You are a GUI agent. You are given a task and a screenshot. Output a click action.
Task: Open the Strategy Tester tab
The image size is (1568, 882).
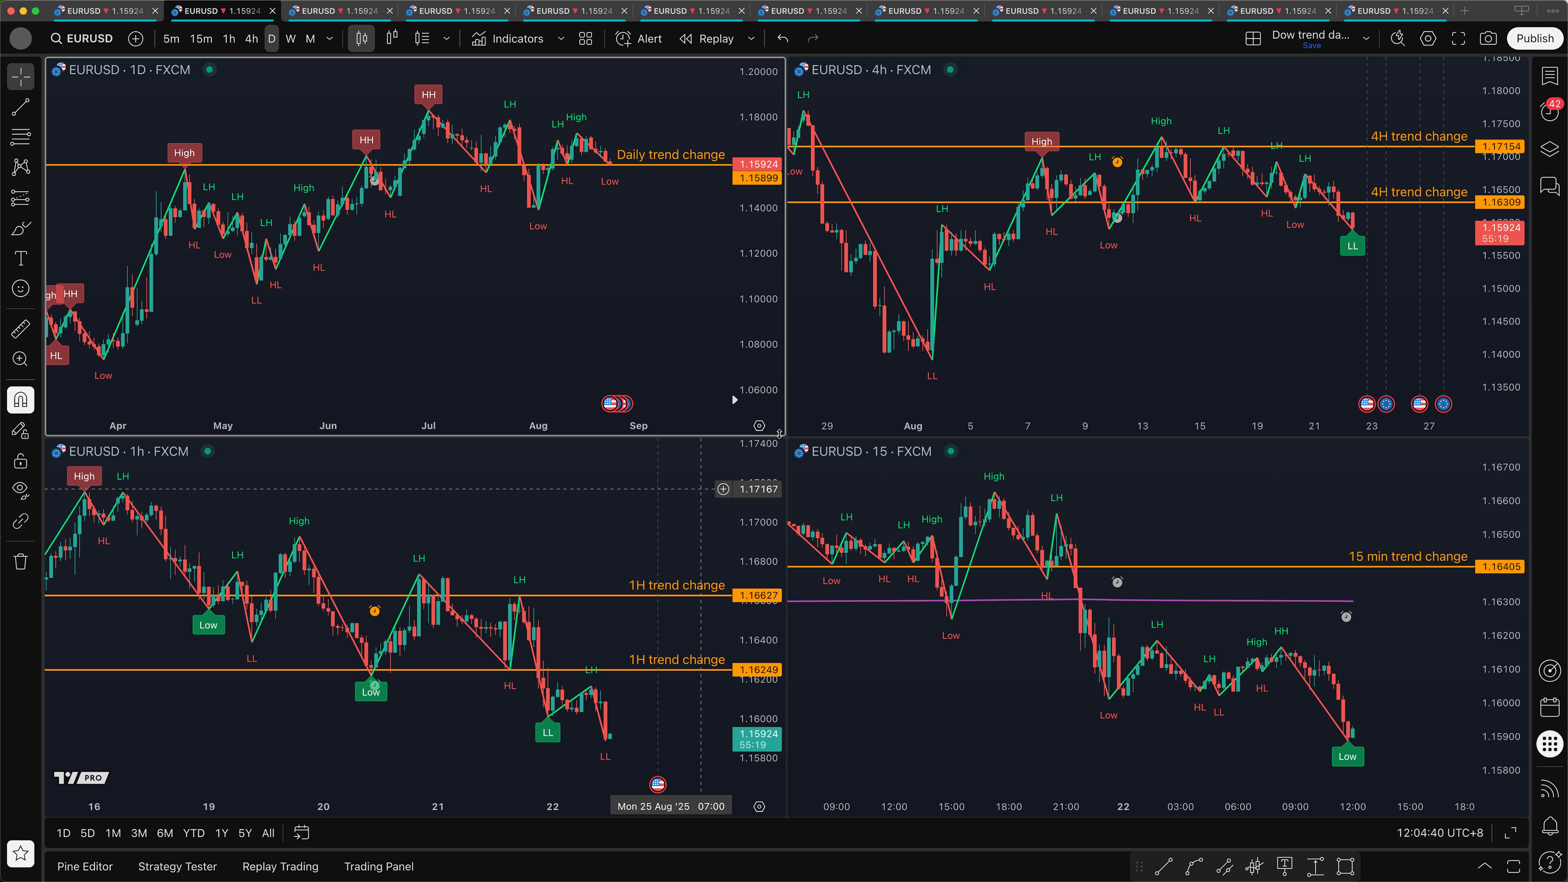tap(177, 866)
